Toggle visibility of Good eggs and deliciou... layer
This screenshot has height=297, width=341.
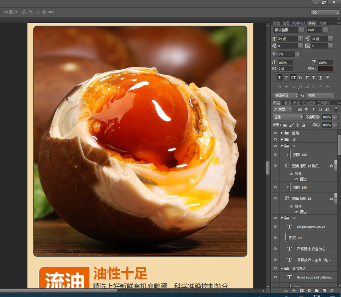[275, 277]
